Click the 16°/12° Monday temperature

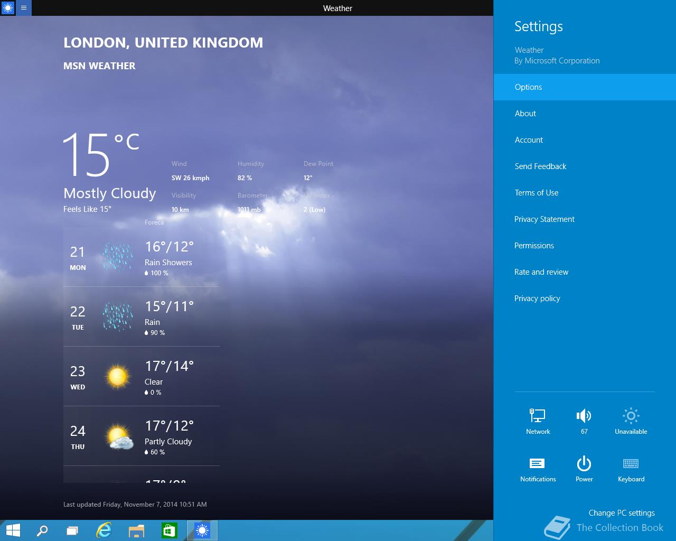click(x=170, y=247)
